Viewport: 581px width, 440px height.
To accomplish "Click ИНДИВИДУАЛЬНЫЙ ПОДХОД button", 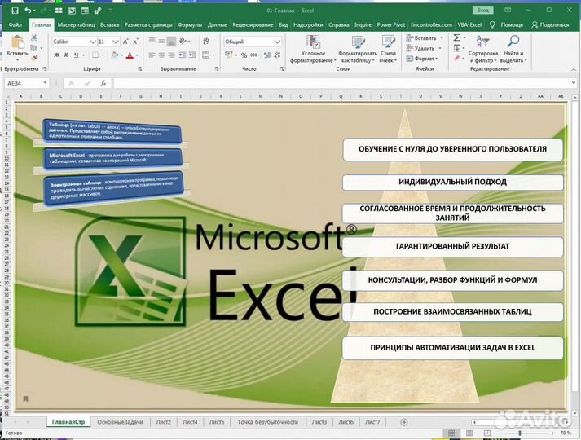I will [452, 182].
